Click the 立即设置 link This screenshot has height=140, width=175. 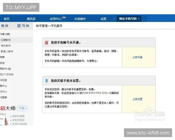pyautogui.click(x=137, y=99)
